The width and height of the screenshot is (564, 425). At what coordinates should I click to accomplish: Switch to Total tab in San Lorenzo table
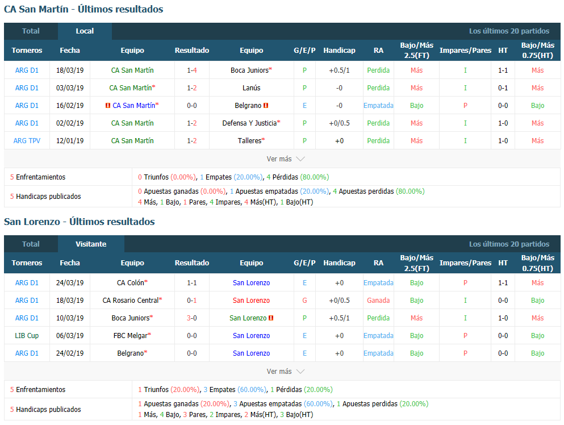31,244
